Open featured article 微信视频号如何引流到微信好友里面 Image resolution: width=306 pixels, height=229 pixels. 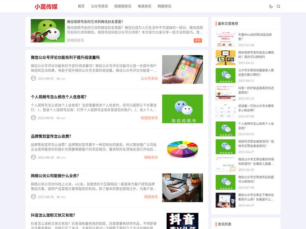[x=95, y=22]
